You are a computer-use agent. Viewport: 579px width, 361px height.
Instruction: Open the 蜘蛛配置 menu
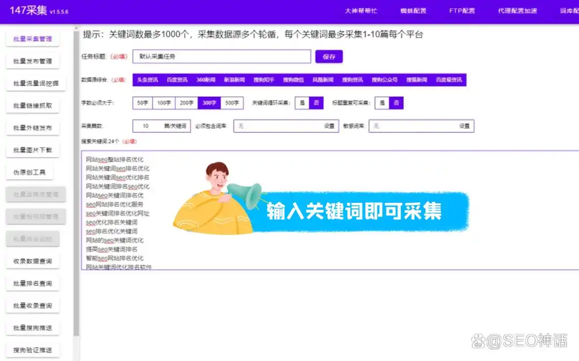pyautogui.click(x=413, y=10)
